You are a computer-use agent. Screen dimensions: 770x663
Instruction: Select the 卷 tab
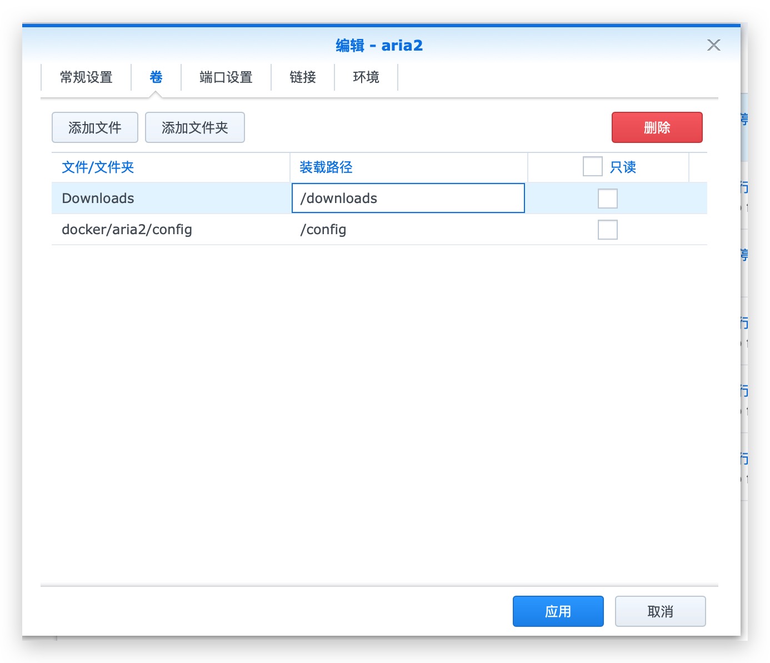coord(156,77)
